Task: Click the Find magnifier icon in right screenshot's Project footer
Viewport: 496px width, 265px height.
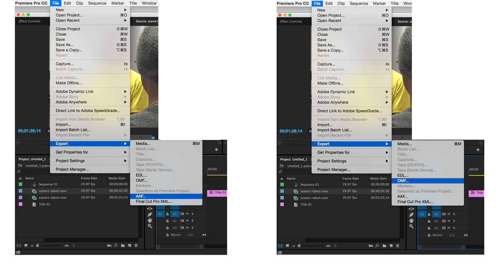Action: [377, 246]
